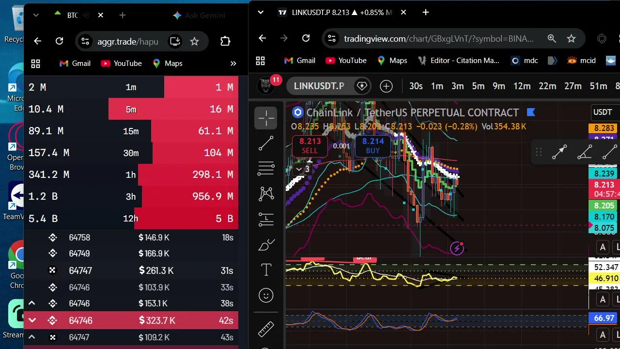Select the 3m chart timeframe
620x349 pixels.
(458, 86)
